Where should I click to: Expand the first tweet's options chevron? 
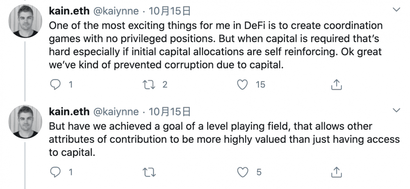(396, 9)
